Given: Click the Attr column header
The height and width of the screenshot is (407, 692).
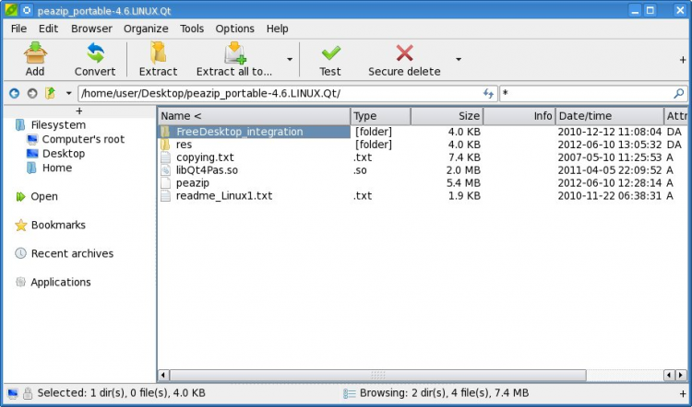Looking at the screenshot, I should coord(675,116).
